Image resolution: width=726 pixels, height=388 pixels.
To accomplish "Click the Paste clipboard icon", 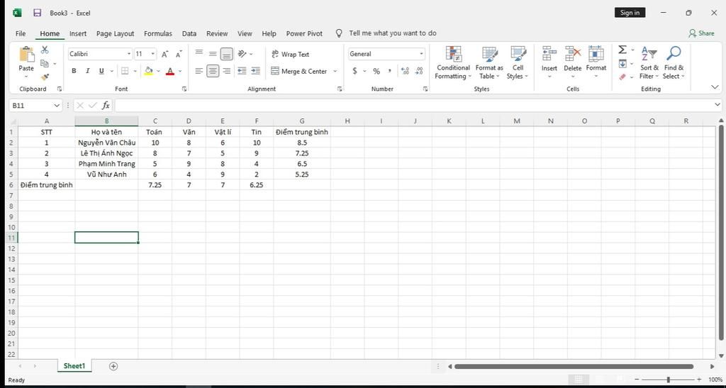I will (26, 54).
